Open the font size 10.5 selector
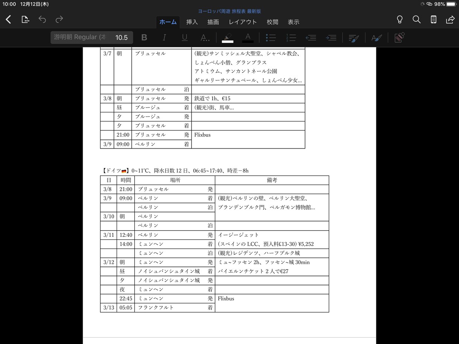This screenshot has width=459, height=344. (122, 37)
